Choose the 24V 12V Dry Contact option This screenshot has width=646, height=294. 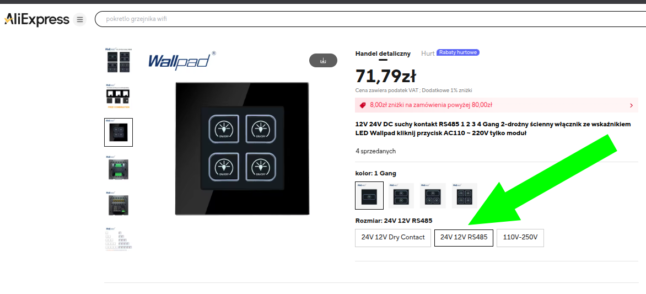click(x=393, y=238)
